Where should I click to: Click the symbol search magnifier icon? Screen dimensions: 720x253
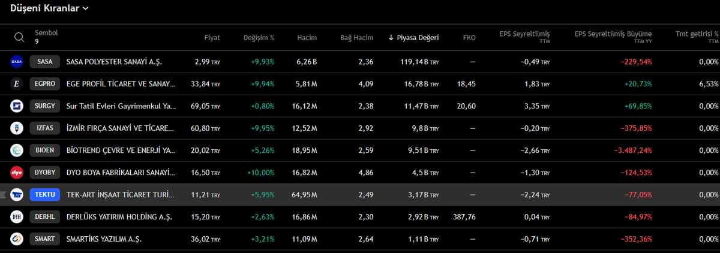point(19,37)
